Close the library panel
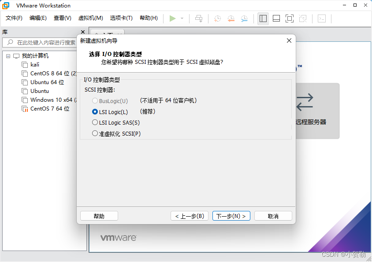 click(x=83, y=32)
